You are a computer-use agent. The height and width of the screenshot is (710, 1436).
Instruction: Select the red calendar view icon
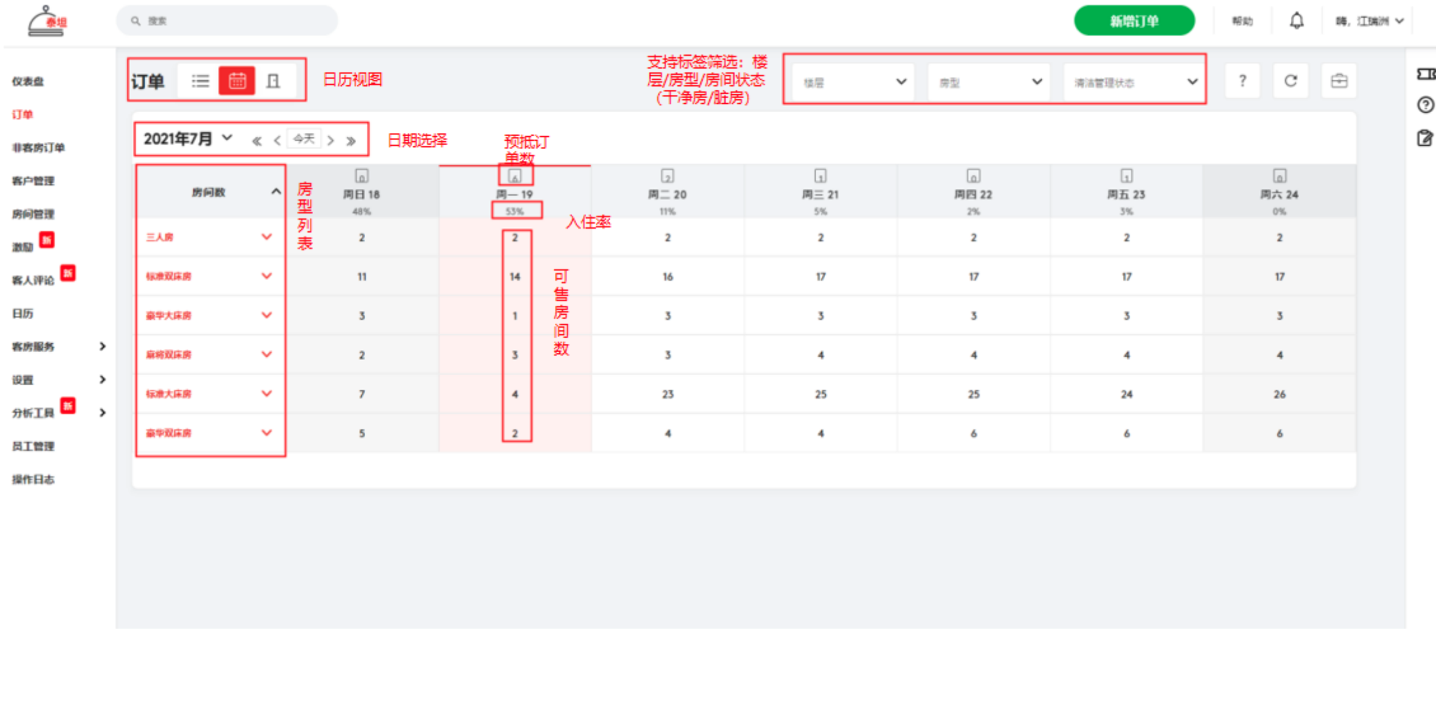(237, 81)
